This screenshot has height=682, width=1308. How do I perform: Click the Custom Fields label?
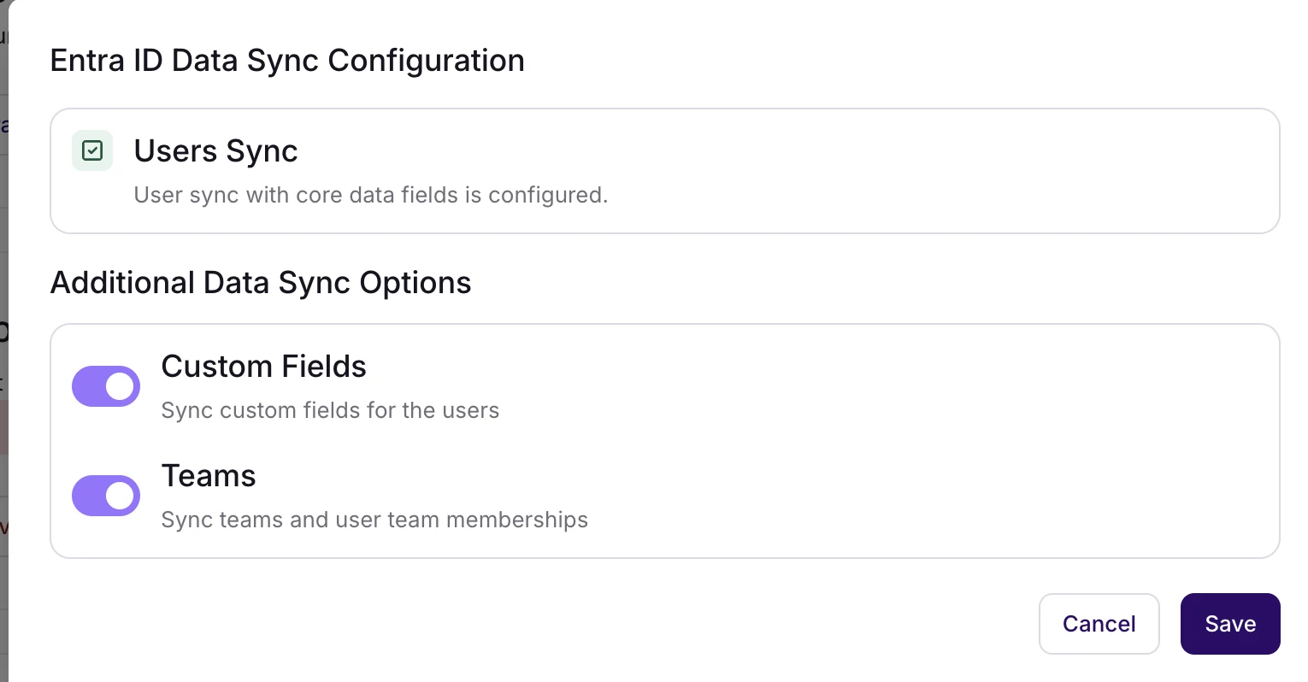pyautogui.click(x=263, y=367)
